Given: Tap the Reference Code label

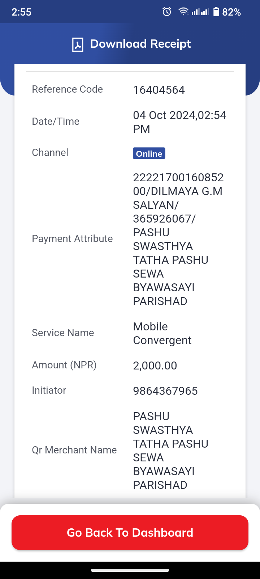Looking at the screenshot, I should coord(68,89).
